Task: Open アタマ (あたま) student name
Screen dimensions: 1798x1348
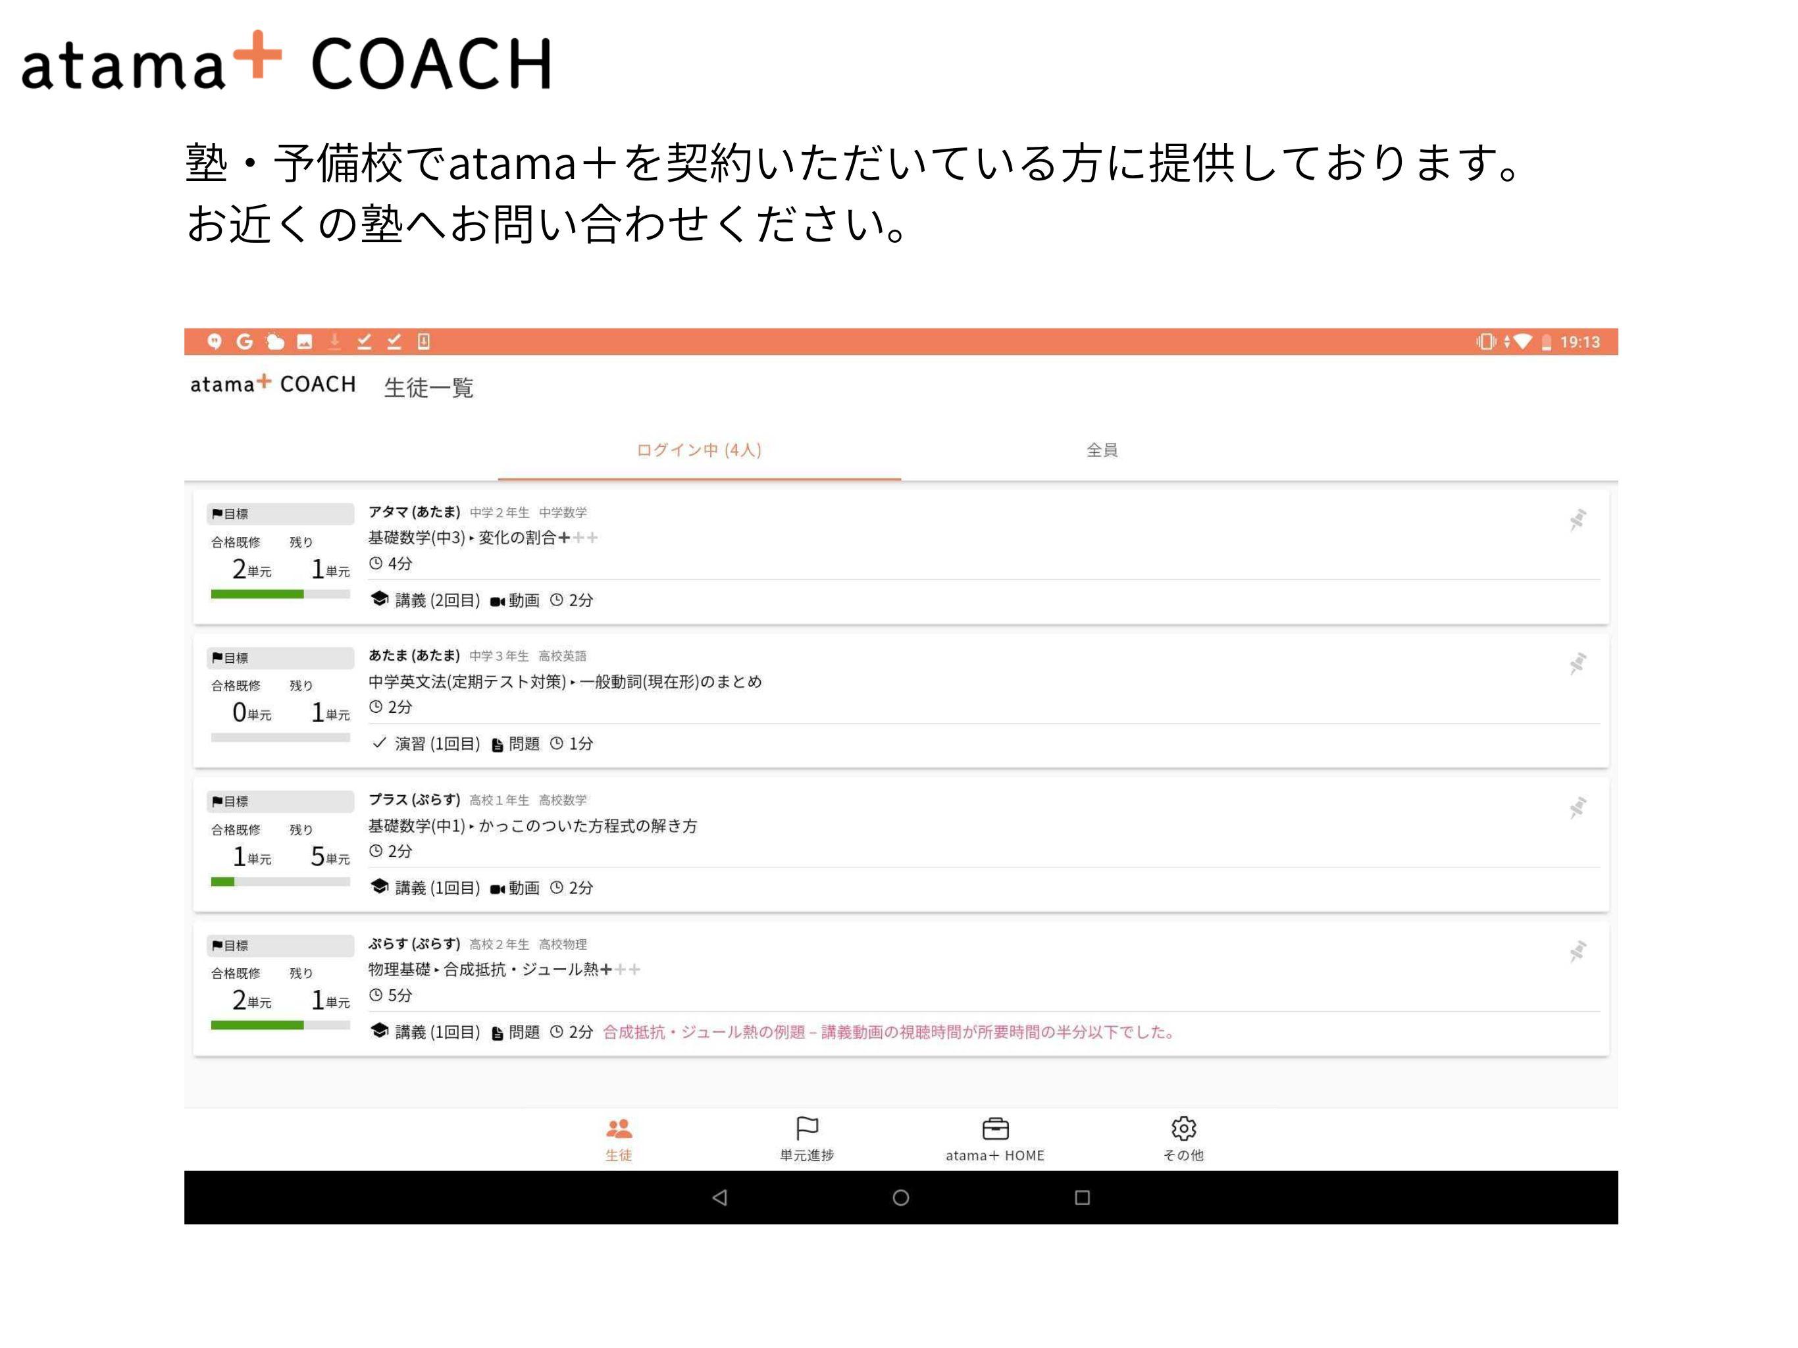Action: coord(414,511)
